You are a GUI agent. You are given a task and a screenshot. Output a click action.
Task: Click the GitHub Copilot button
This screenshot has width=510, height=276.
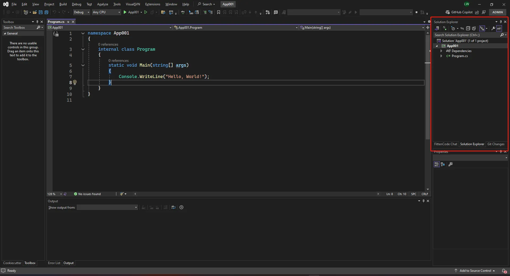[x=459, y=12]
